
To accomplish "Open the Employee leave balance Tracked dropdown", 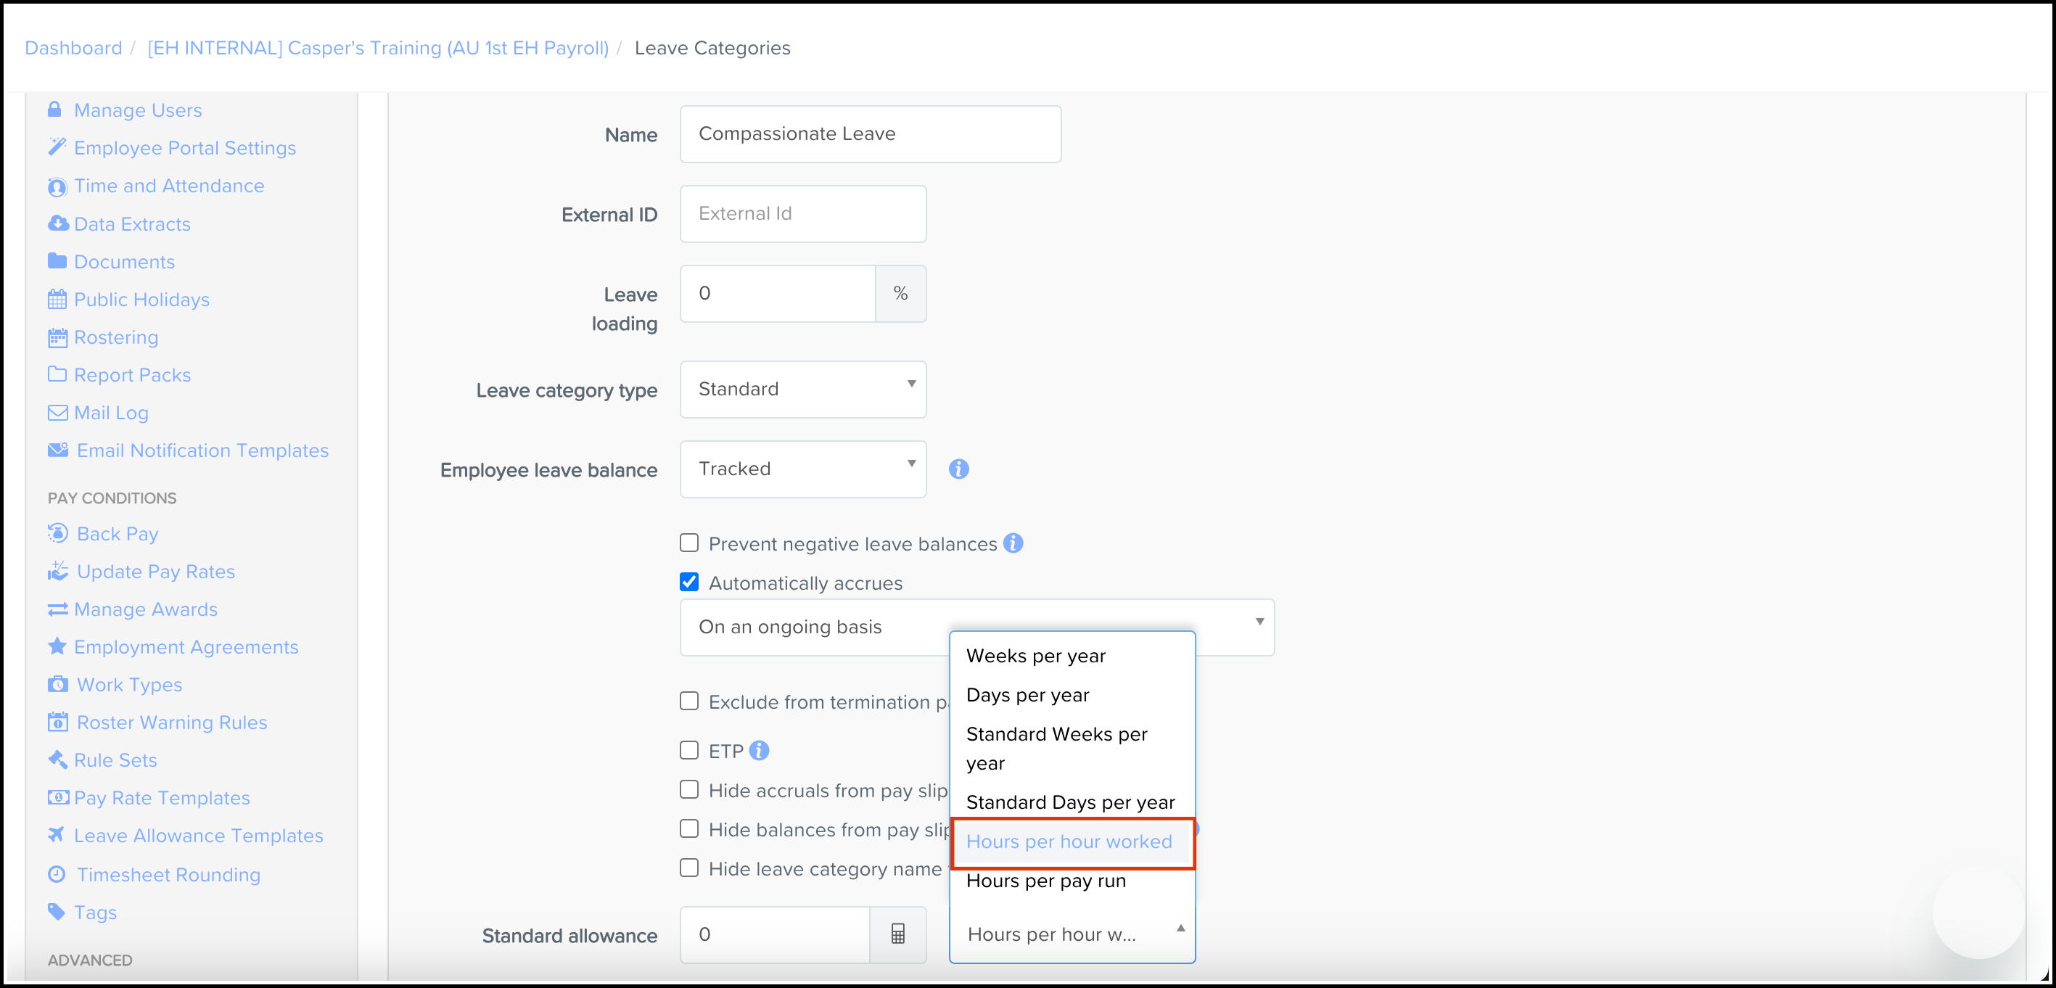I will 802,469.
